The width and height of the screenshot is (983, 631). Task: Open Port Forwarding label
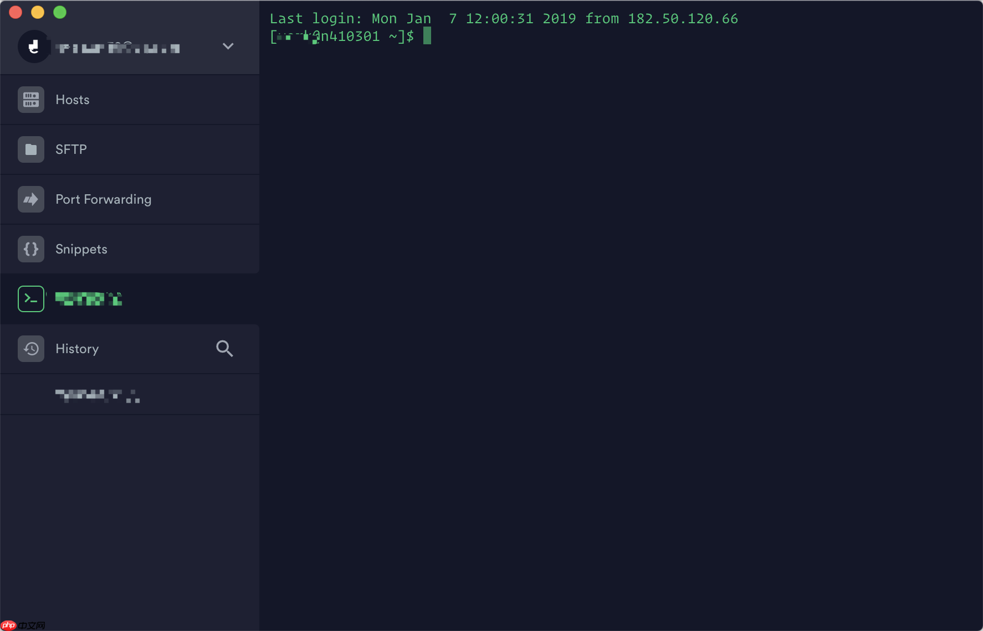pyautogui.click(x=104, y=199)
